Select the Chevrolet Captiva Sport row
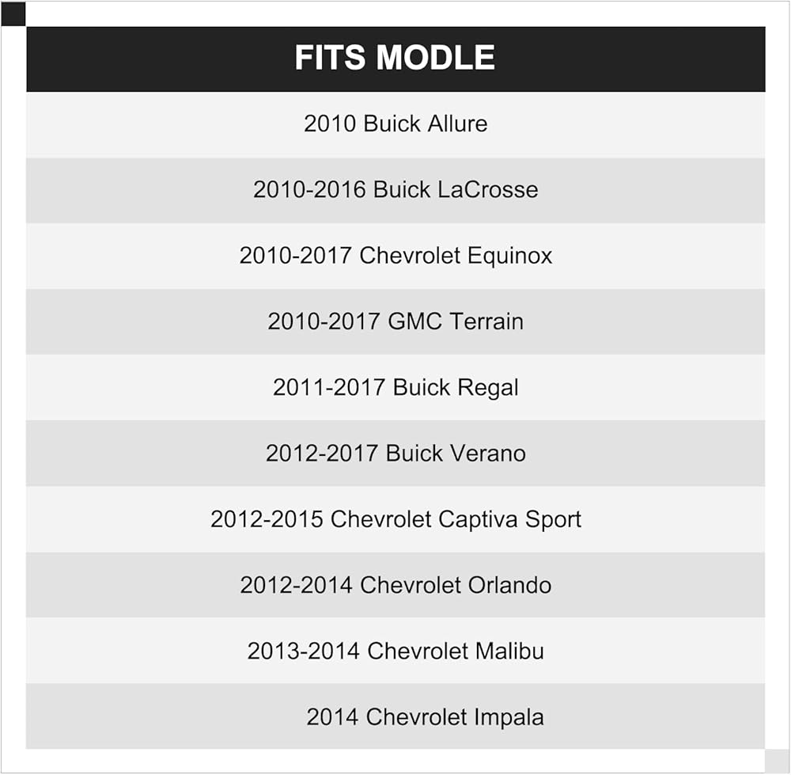This screenshot has height=775, width=791. click(395, 519)
